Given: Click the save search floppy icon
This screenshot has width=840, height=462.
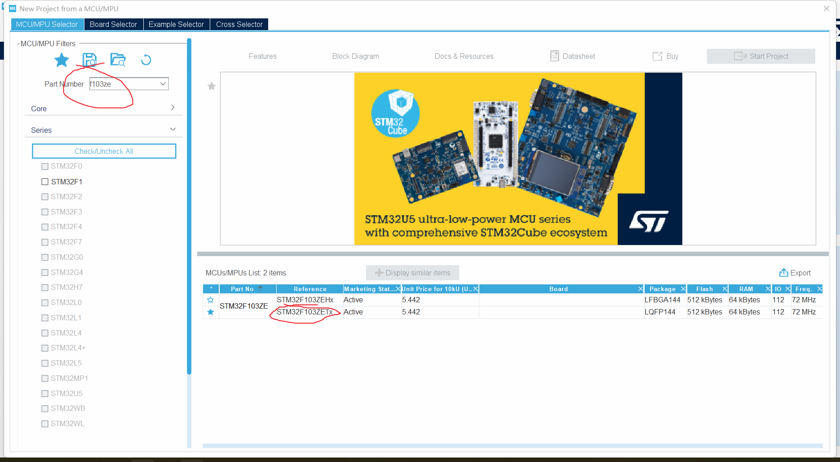Looking at the screenshot, I should coord(89,60).
